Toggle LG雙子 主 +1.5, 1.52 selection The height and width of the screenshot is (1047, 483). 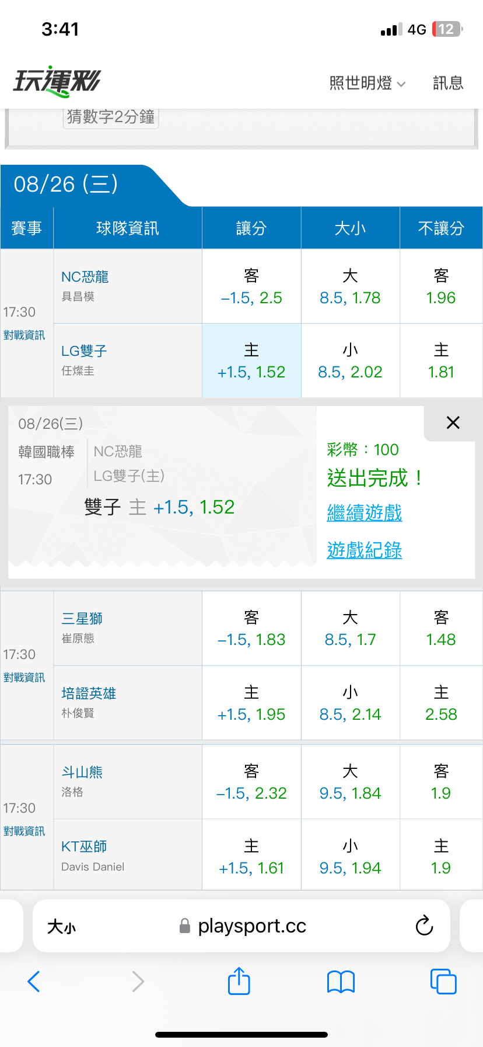pos(251,361)
